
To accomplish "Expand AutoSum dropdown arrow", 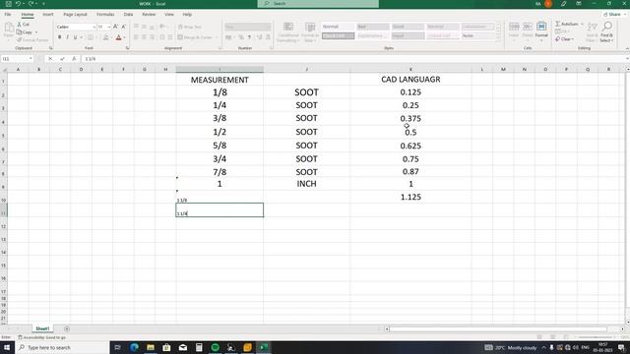I will pos(582,24).
